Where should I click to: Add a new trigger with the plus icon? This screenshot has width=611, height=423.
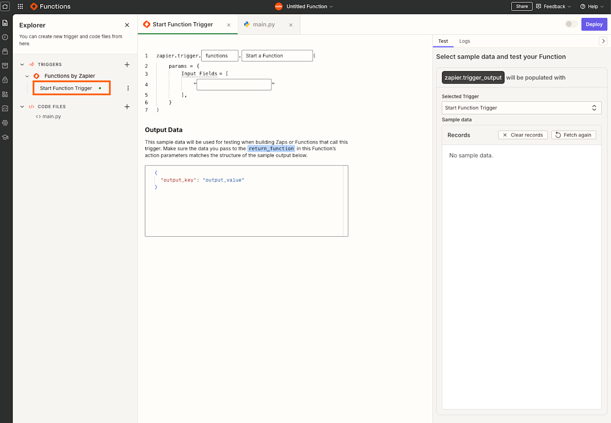coord(127,65)
